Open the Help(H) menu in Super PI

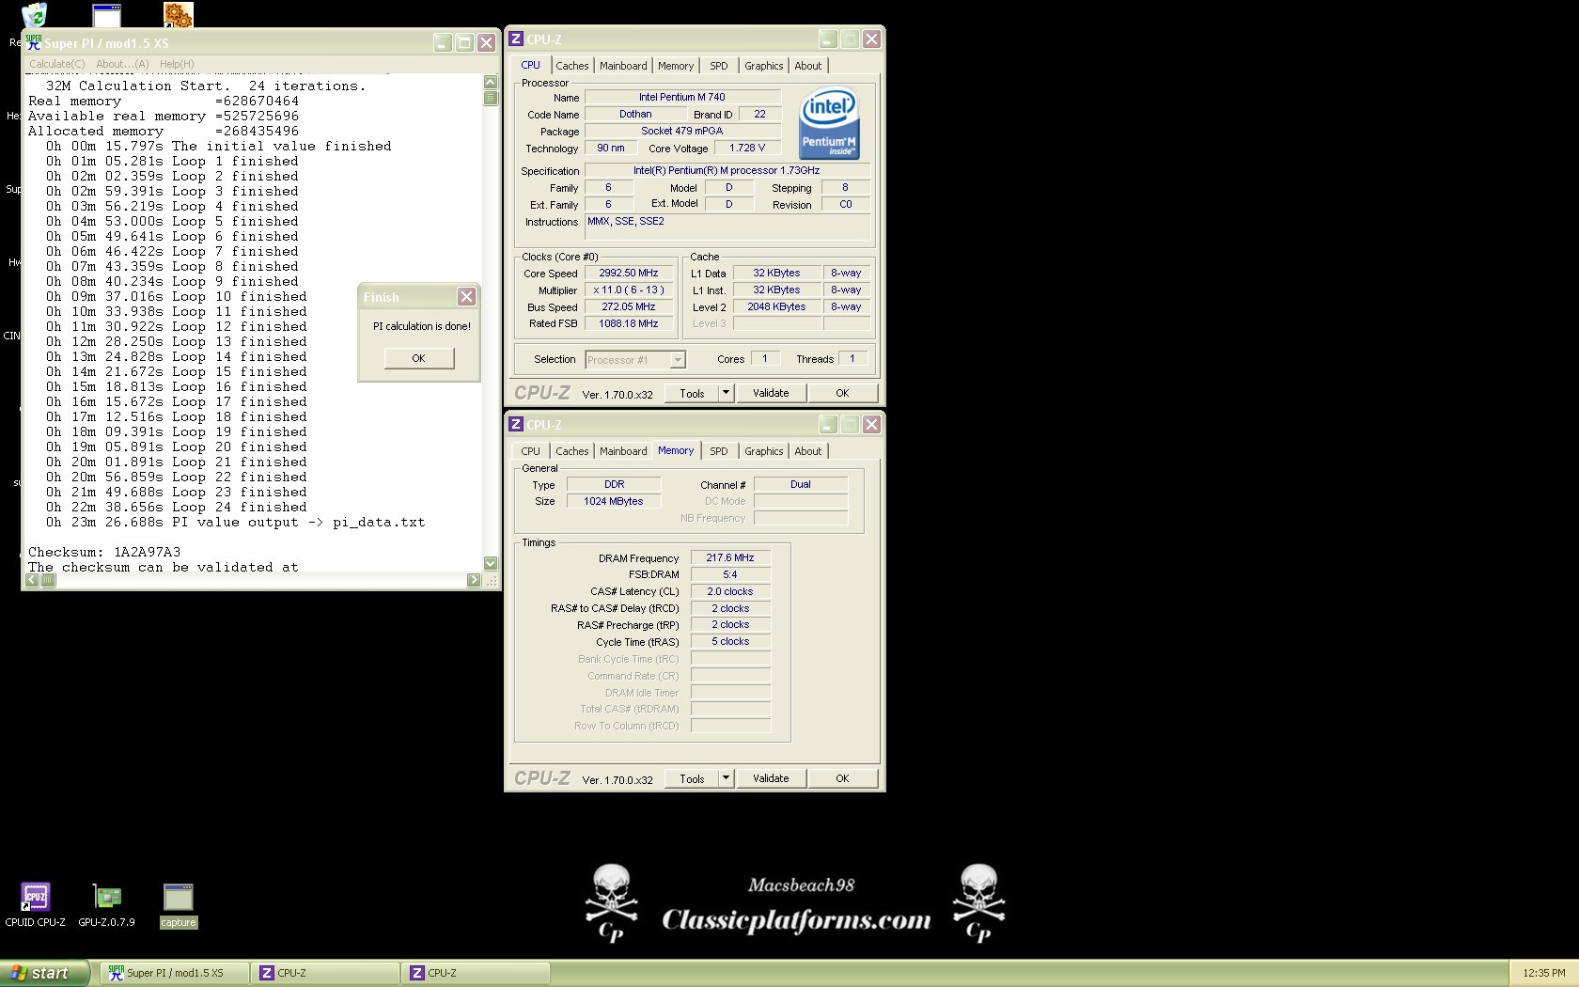[x=177, y=64]
